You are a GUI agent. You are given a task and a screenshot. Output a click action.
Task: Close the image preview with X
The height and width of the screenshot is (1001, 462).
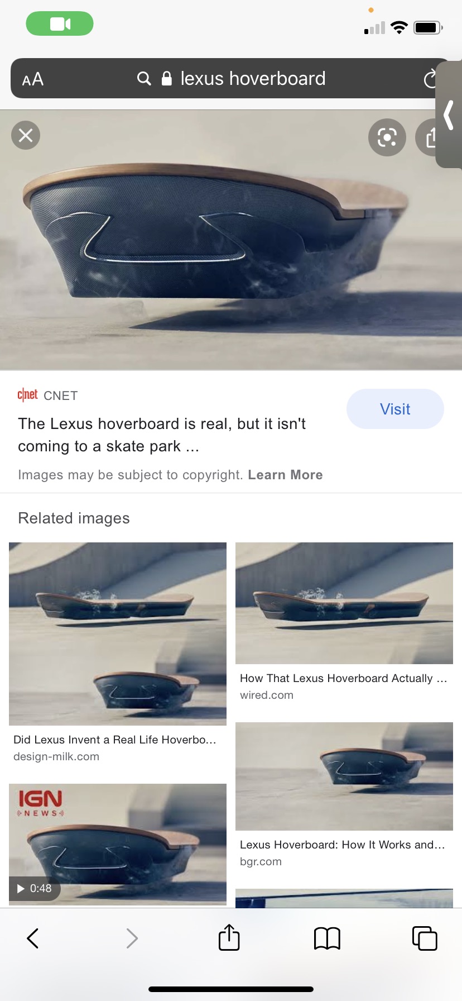pos(26,135)
